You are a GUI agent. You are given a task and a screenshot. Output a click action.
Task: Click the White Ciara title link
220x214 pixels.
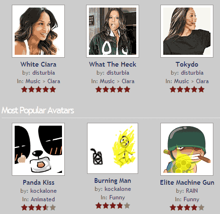[38, 64]
